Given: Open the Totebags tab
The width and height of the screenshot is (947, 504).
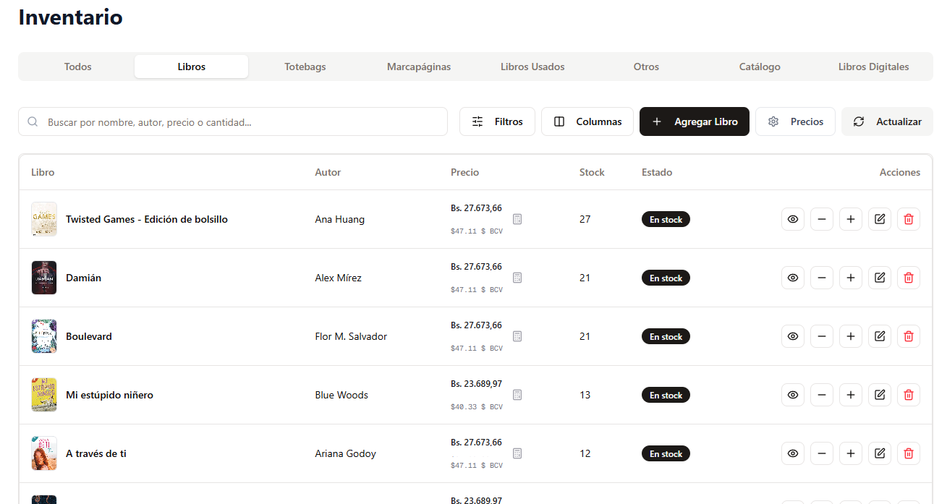Looking at the screenshot, I should pos(305,67).
